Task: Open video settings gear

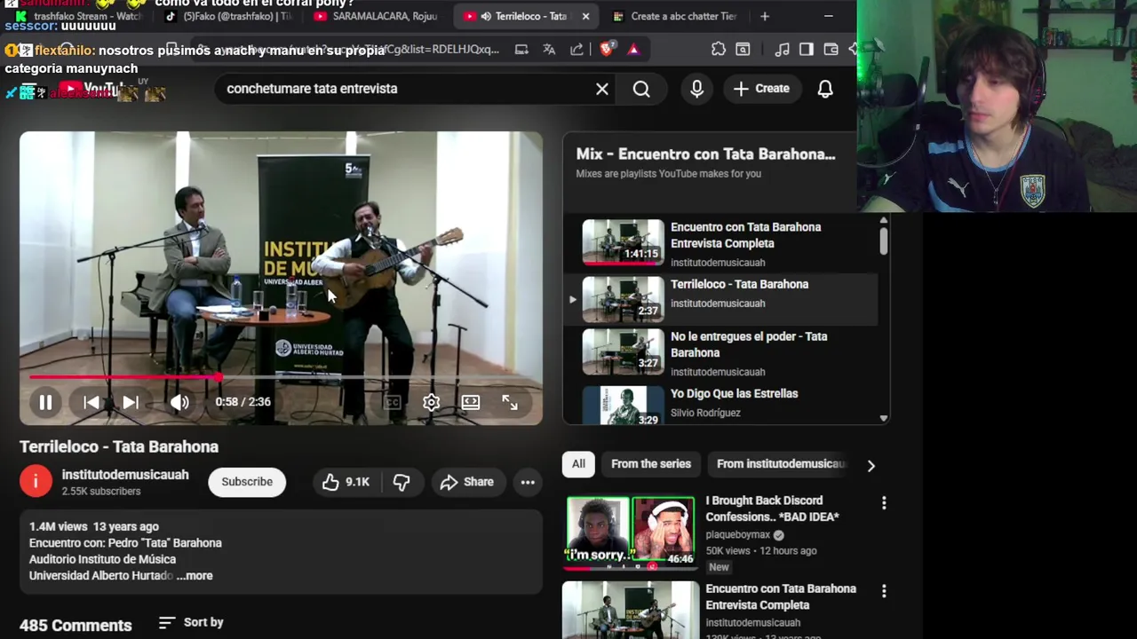Action: point(431,402)
